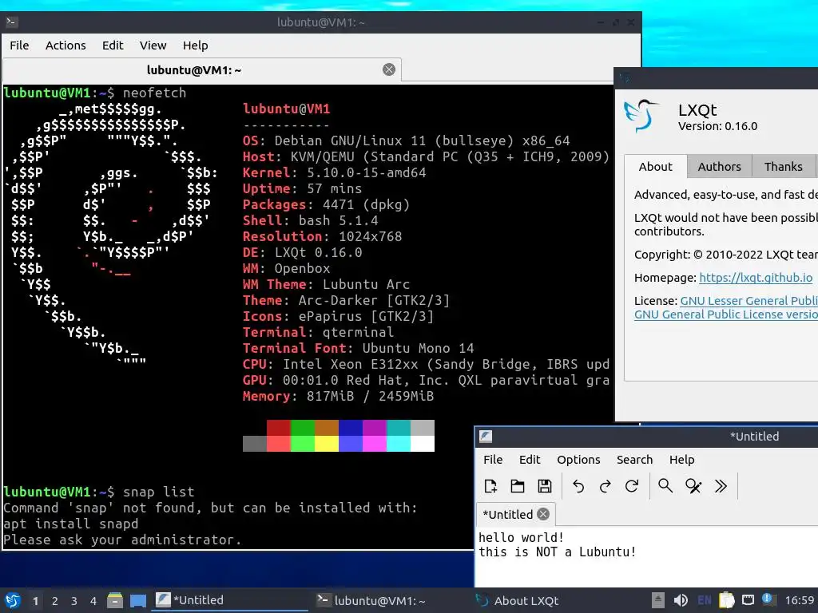Open GNU General Public License version link

coord(725,314)
